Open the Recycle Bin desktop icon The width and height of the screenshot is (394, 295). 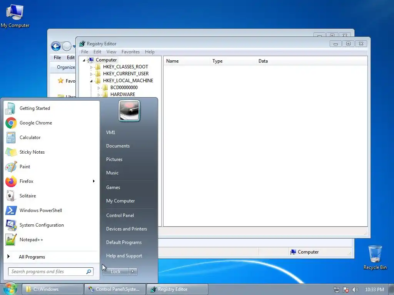[x=375, y=257]
